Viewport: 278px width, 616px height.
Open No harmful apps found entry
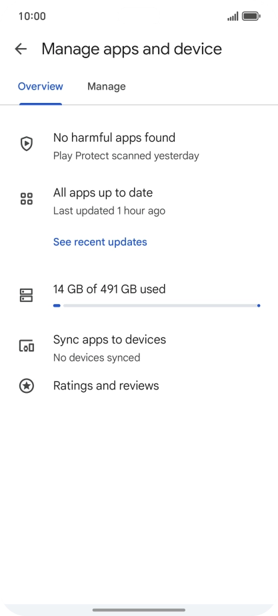click(139, 146)
